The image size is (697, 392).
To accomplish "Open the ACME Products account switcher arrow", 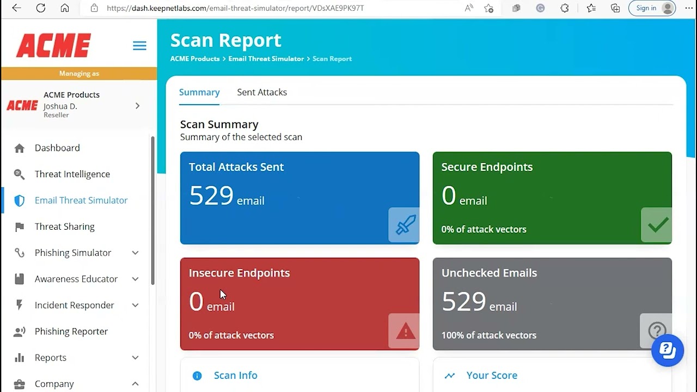I will 137,106.
